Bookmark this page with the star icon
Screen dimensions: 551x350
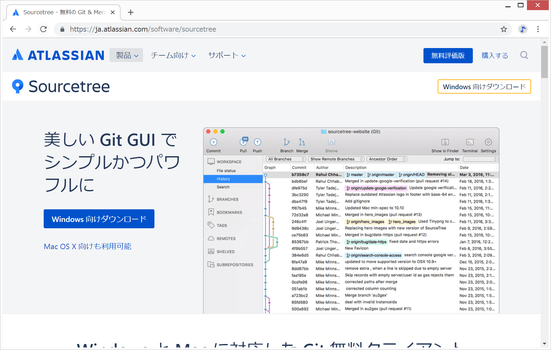coord(504,29)
